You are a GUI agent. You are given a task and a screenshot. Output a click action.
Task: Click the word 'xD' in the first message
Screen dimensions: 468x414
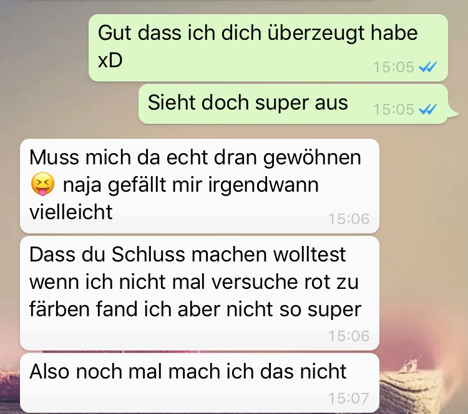click(x=110, y=60)
